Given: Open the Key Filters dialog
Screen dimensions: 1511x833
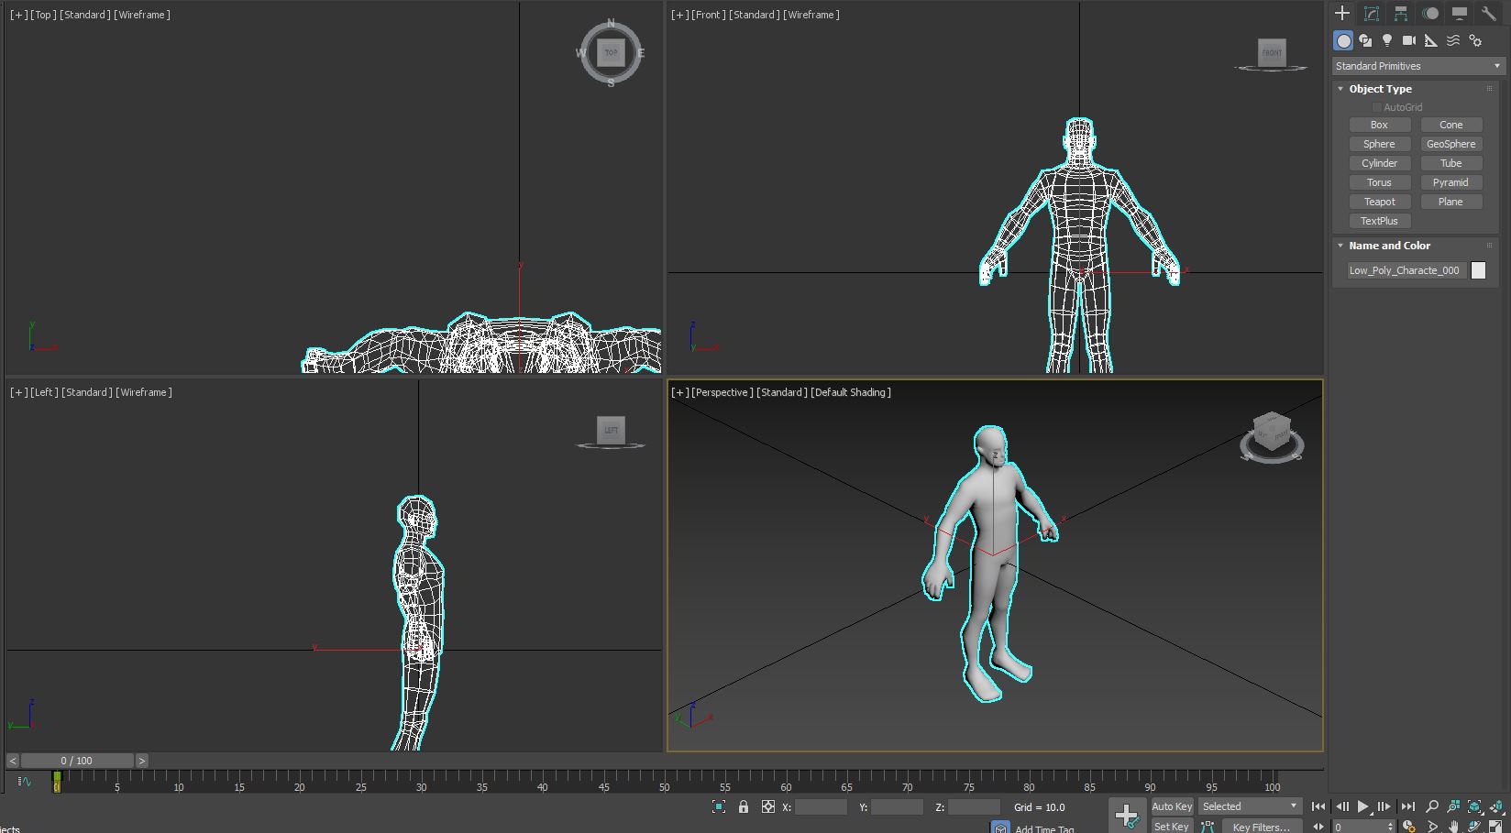Looking at the screenshot, I should coord(1262,827).
